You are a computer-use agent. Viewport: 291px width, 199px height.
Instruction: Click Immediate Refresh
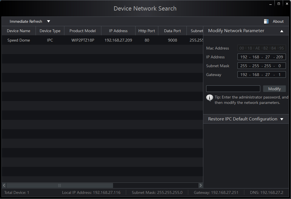click(26, 21)
